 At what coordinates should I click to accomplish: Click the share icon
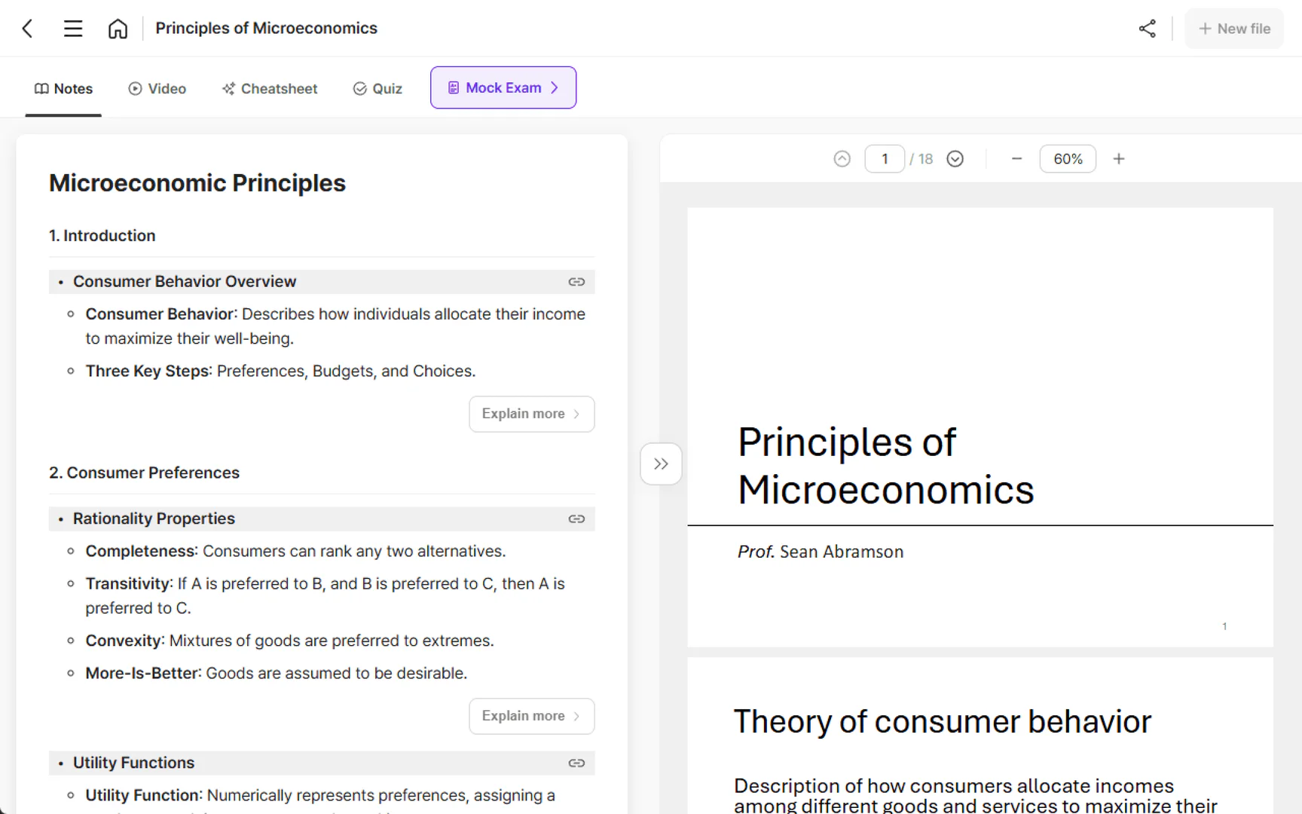click(1147, 29)
